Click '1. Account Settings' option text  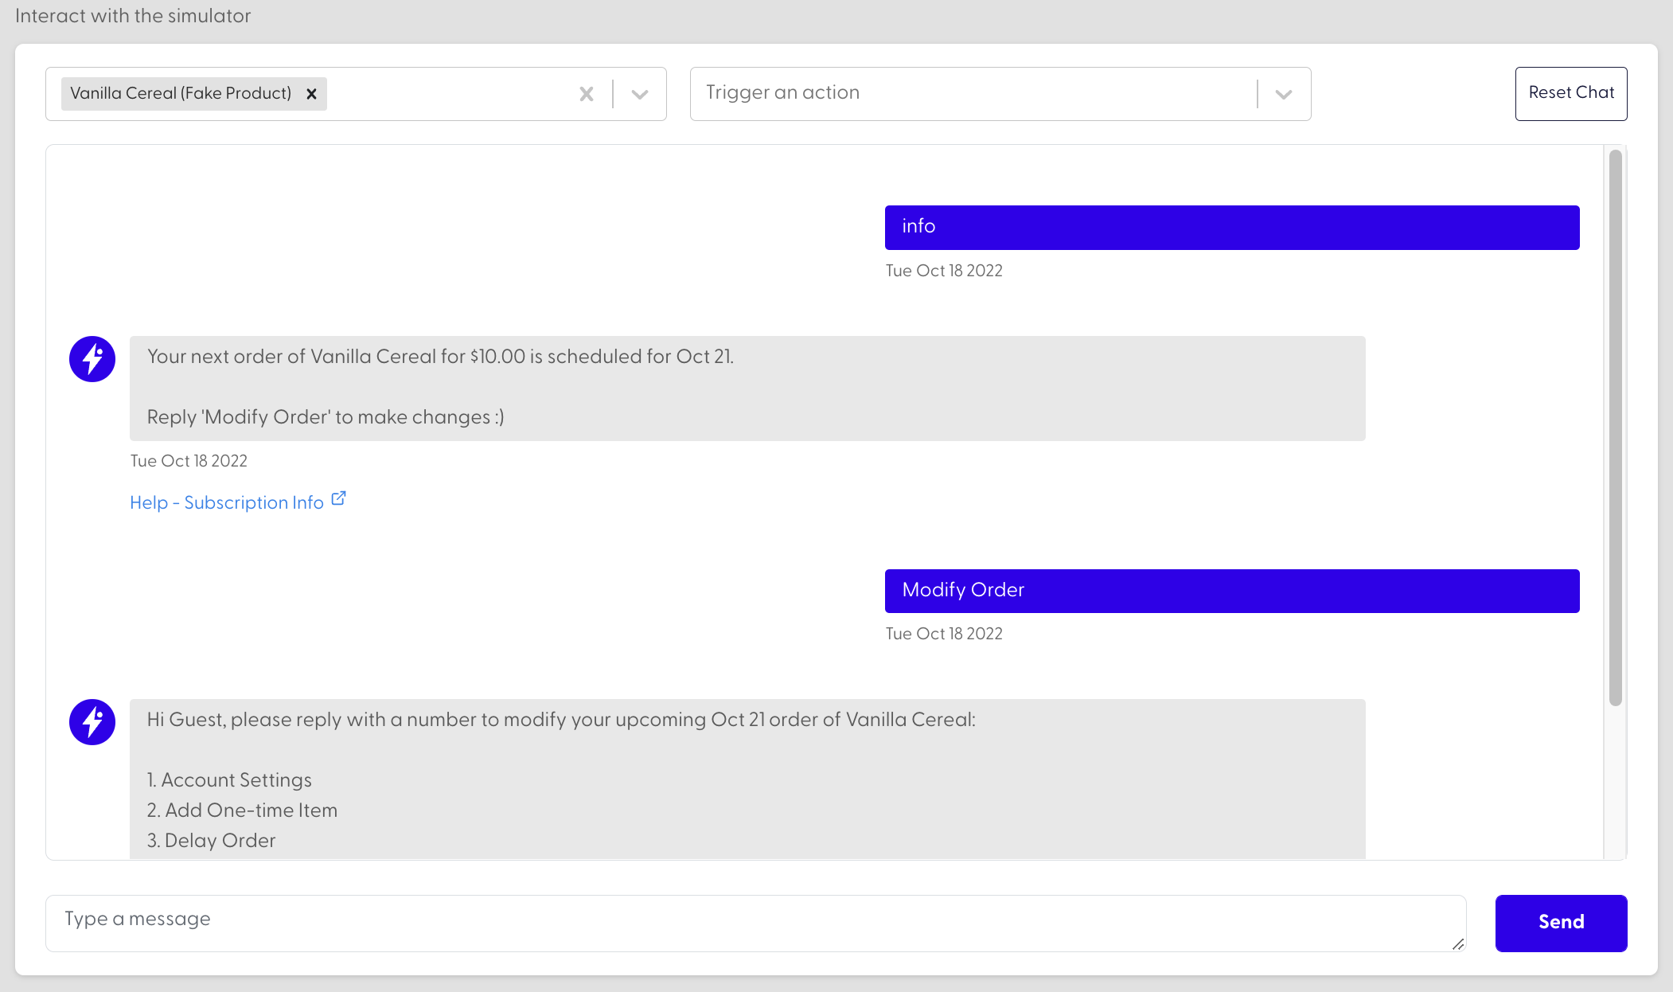point(229,780)
